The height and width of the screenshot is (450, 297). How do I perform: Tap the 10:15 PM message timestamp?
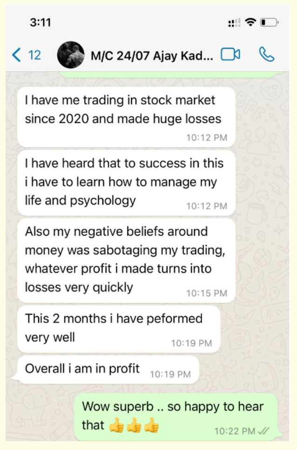coord(207,293)
